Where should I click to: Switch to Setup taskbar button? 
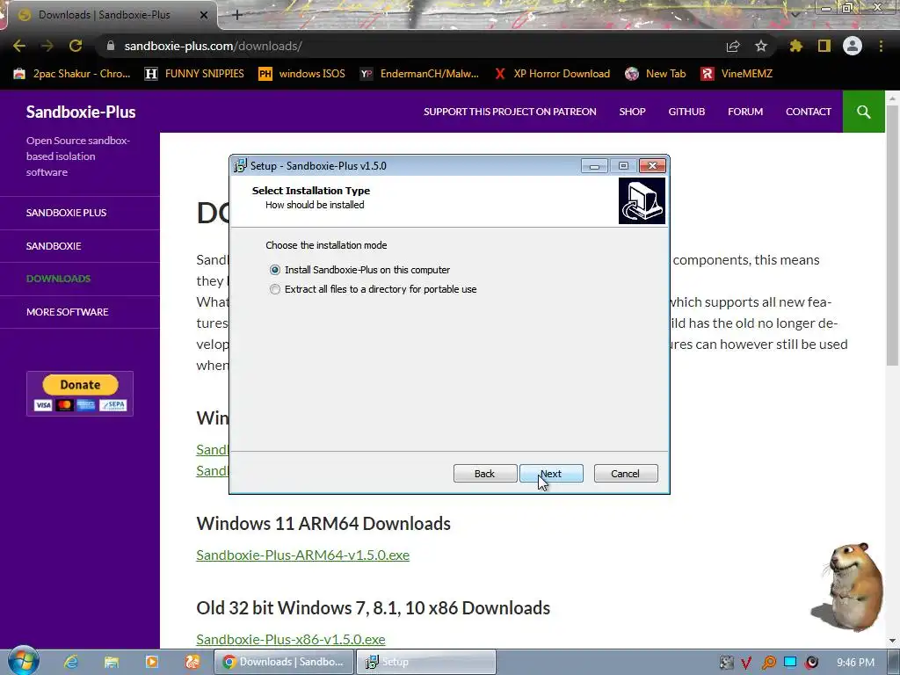[425, 662]
